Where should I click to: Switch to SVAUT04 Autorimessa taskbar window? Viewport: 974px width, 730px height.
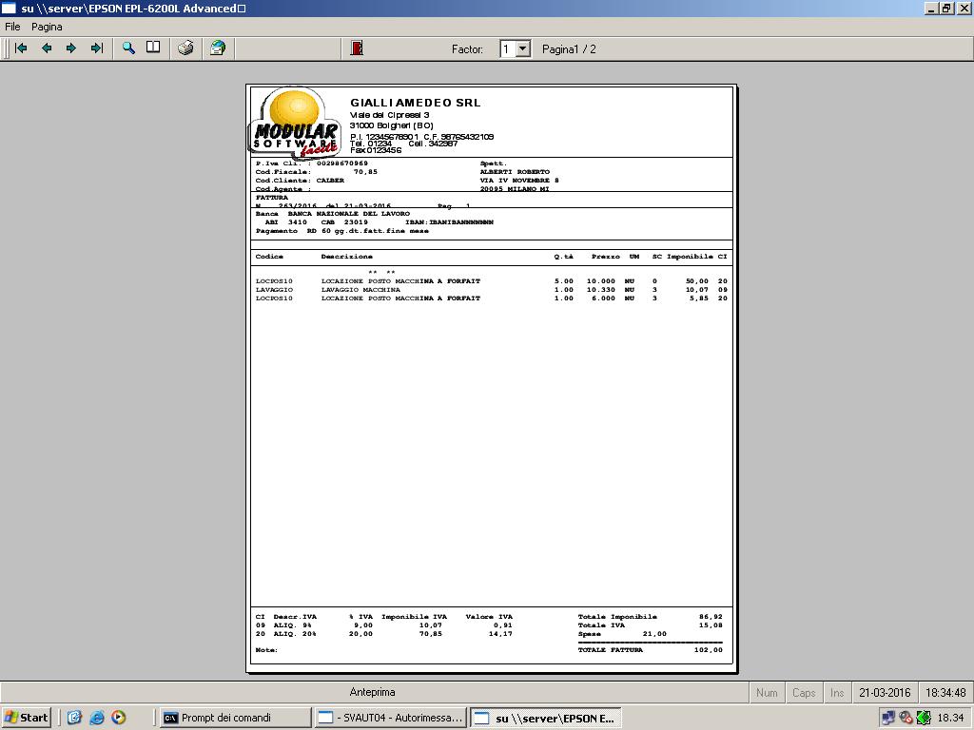(x=390, y=718)
